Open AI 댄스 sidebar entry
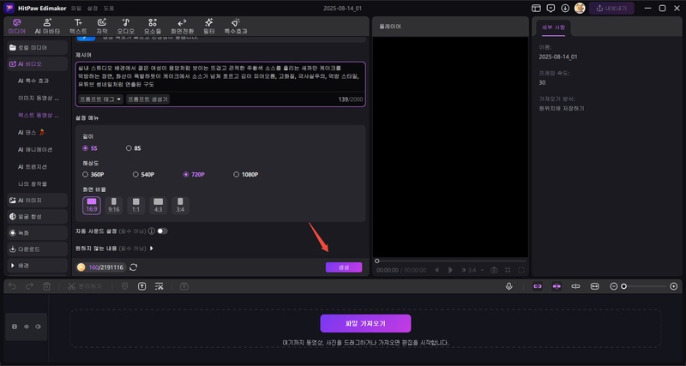Image resolution: width=686 pixels, height=366 pixels. [32, 132]
